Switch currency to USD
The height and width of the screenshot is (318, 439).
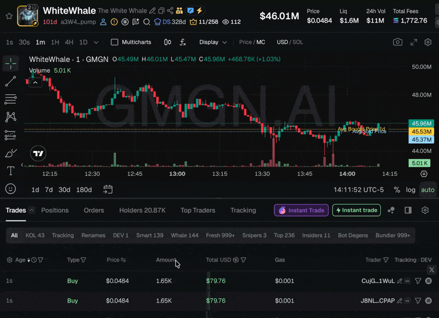(282, 42)
